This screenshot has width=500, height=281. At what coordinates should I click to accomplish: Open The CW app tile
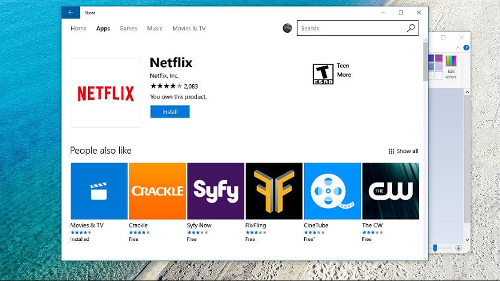390,191
